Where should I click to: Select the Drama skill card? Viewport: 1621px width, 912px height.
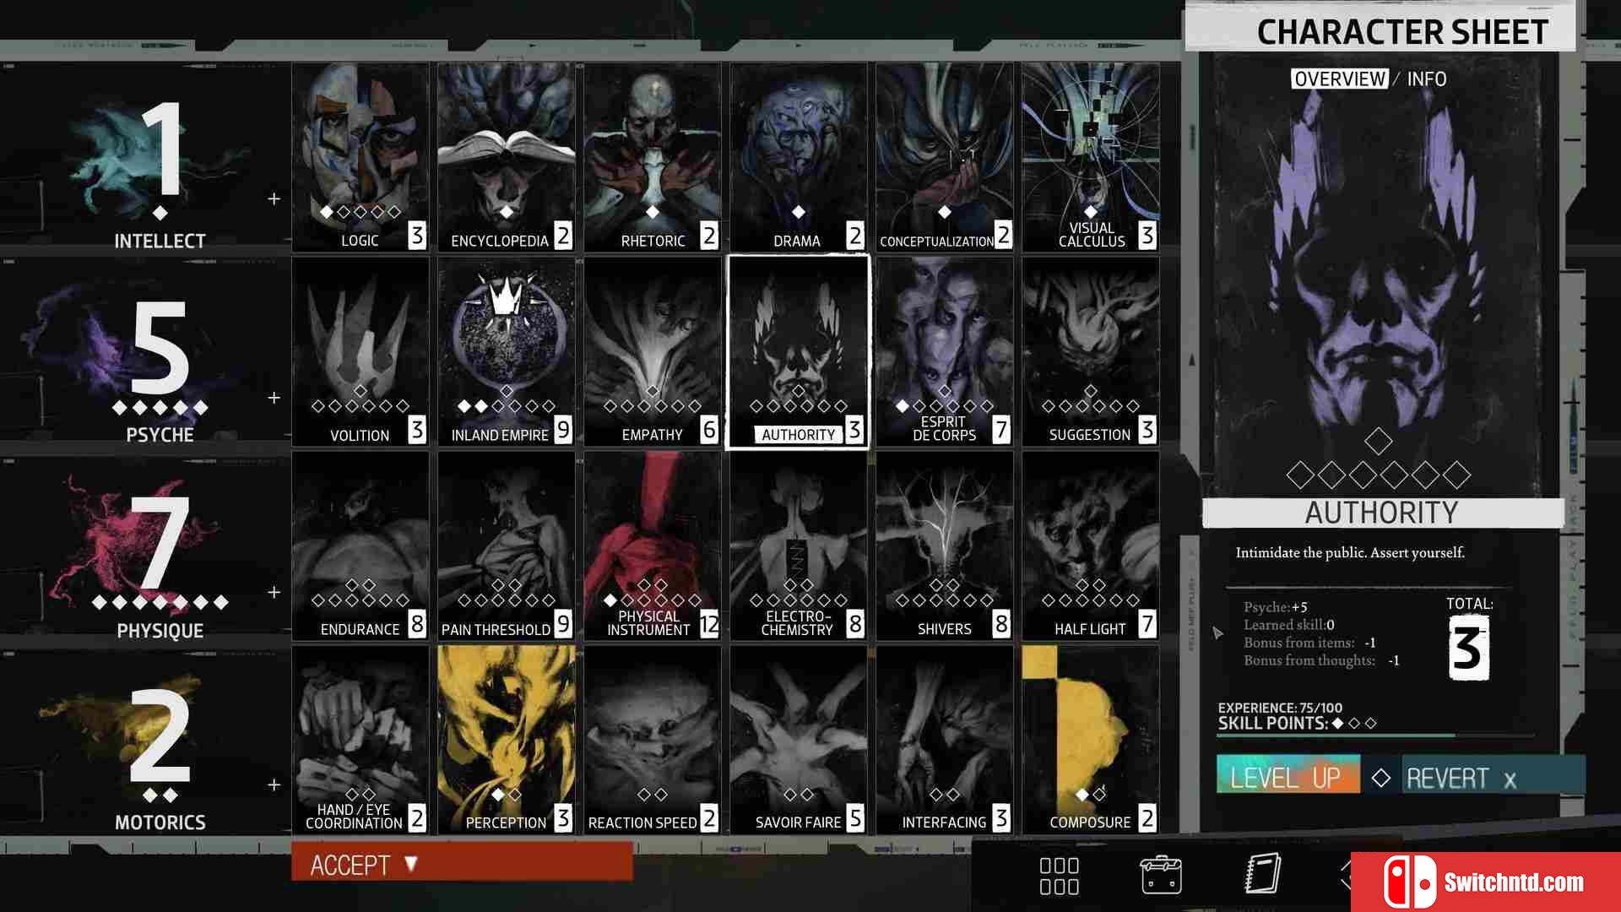[x=799, y=157]
